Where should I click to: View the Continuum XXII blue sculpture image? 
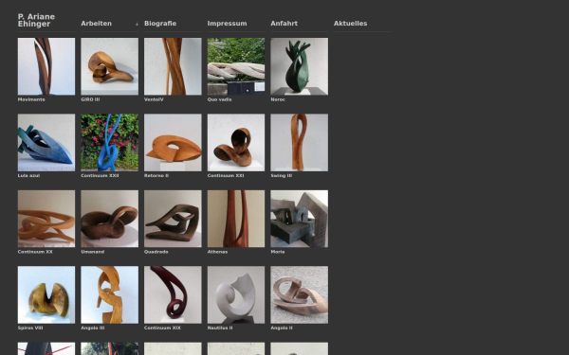click(x=110, y=143)
